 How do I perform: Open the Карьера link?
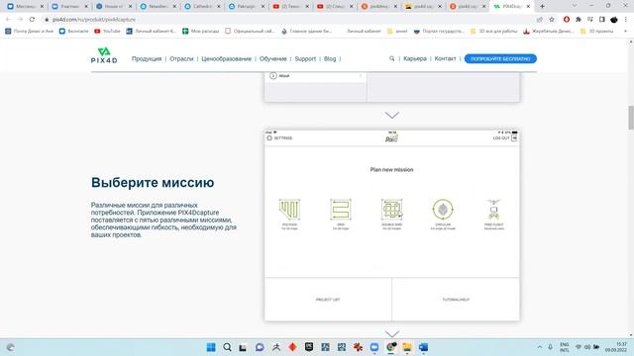coord(415,59)
